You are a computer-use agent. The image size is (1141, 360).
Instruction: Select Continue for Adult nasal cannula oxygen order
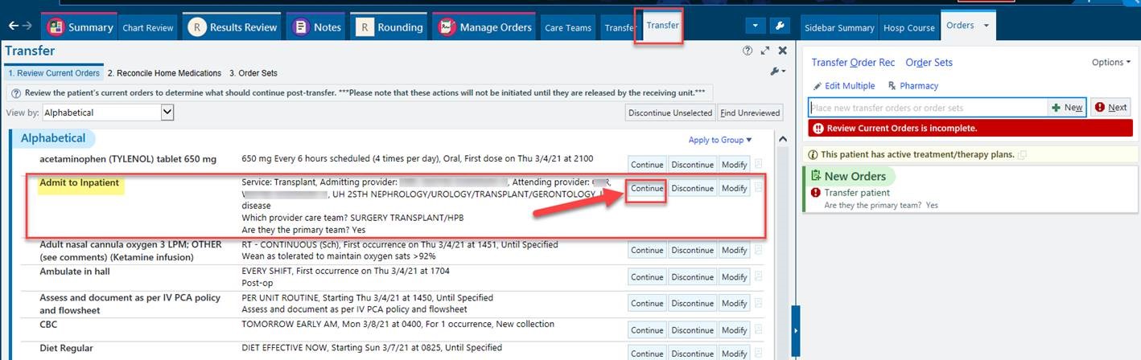point(647,250)
